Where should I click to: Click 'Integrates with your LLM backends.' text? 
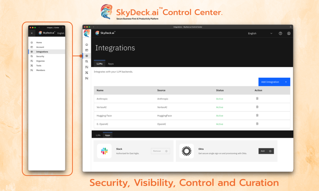tap(113, 72)
